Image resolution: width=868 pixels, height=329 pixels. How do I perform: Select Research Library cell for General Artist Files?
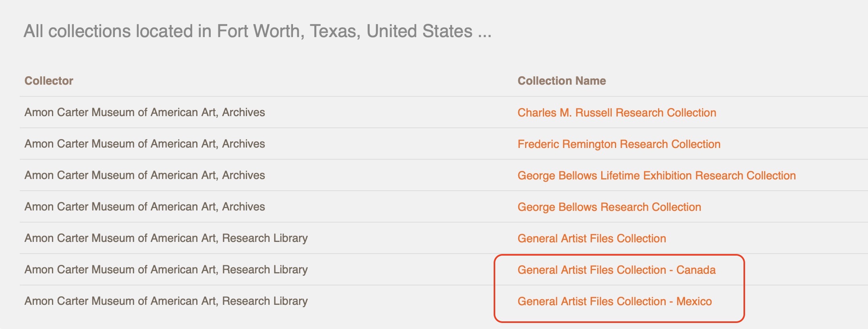pyautogui.click(x=166, y=238)
